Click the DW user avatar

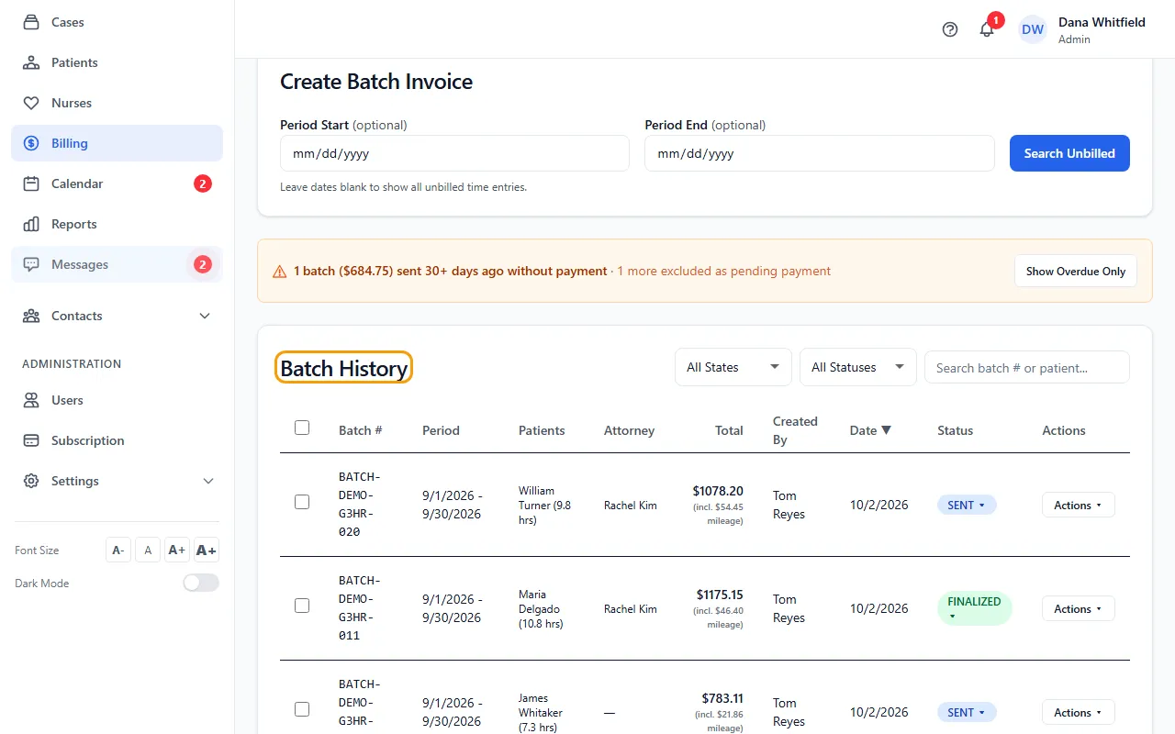tap(1033, 29)
